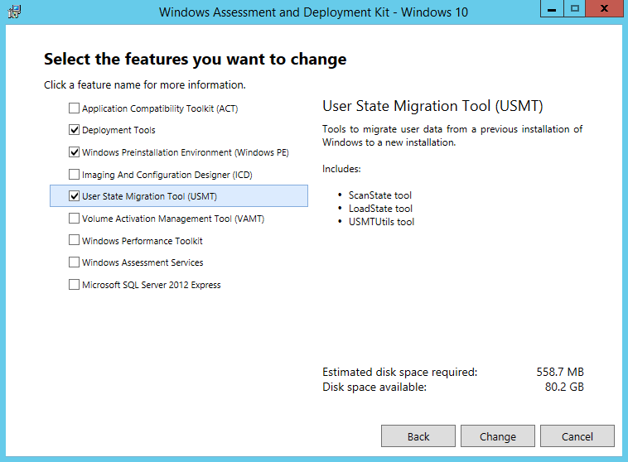Select Volume Activation Management Tool label
The width and height of the screenshot is (628, 462).
[173, 219]
